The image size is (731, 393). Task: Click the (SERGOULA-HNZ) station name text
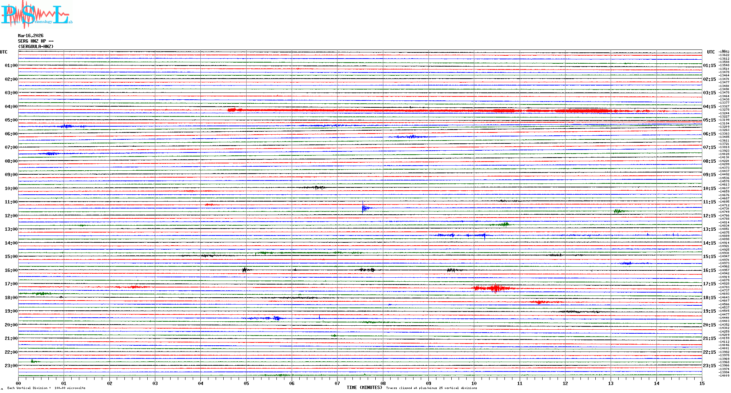pos(36,47)
